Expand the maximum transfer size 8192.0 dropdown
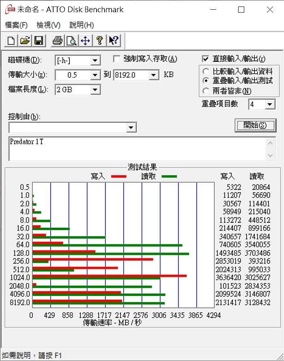284x361 pixels. tap(153, 75)
